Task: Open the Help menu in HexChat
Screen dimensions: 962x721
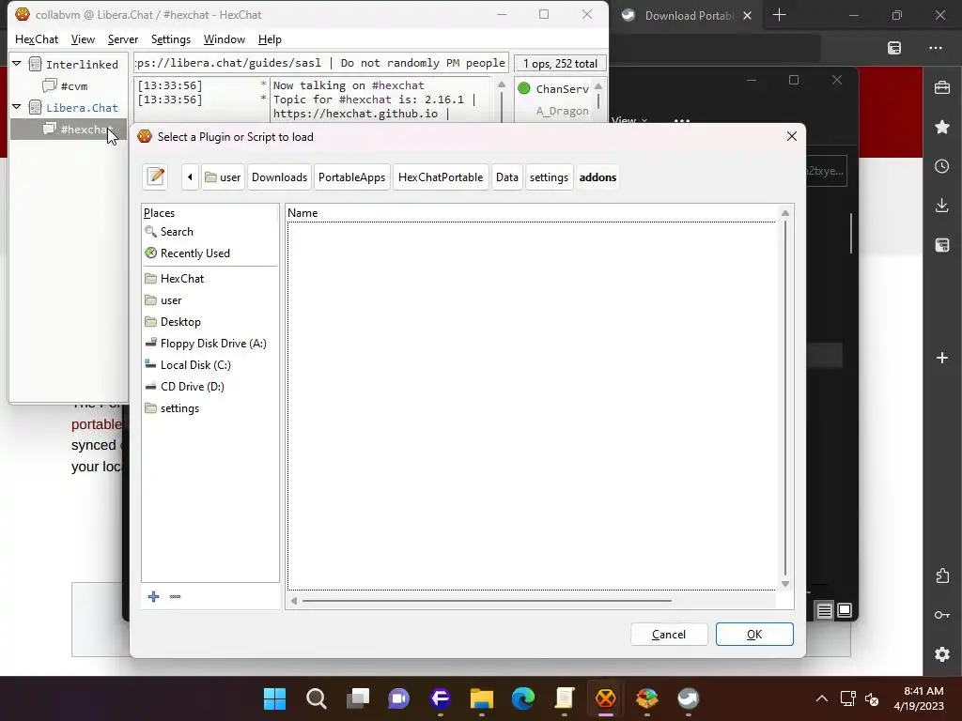Action: 270,39
